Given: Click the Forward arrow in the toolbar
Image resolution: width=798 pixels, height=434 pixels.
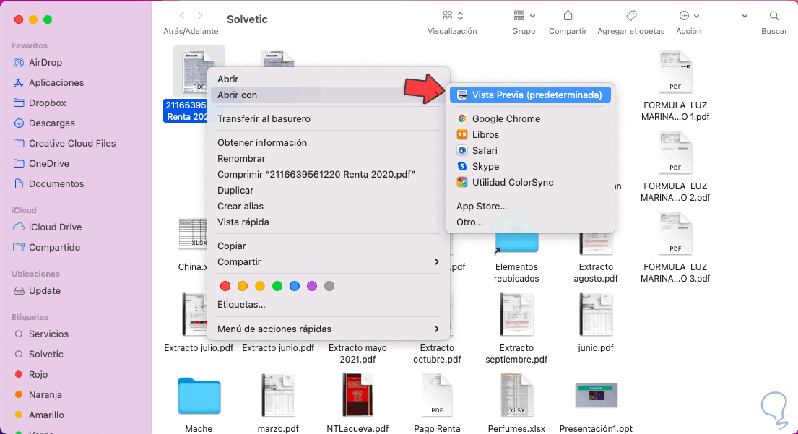Looking at the screenshot, I should click(x=199, y=16).
